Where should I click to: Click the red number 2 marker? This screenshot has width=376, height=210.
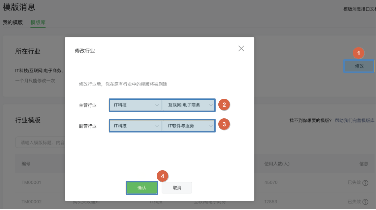[224, 104]
